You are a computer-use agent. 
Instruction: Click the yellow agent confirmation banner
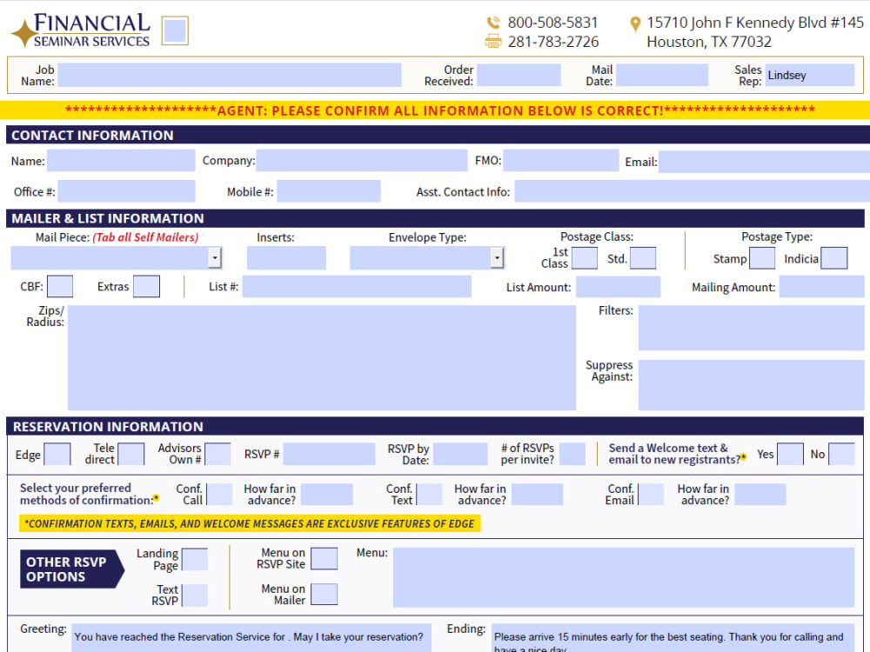(435, 110)
